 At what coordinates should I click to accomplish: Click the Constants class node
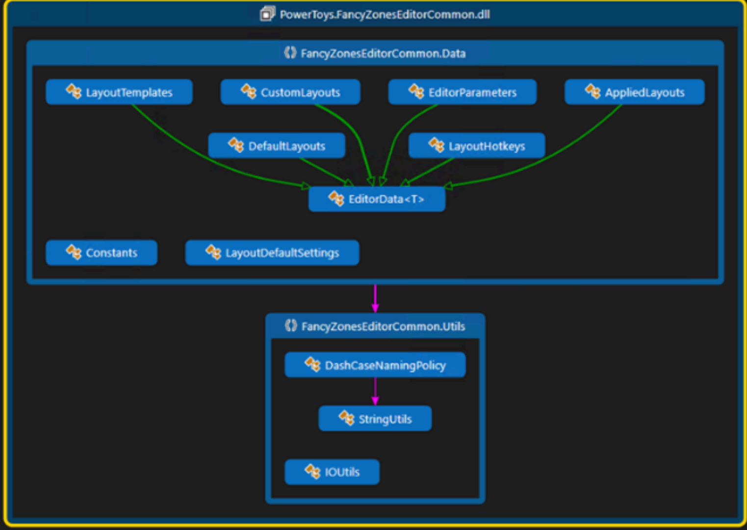point(101,253)
